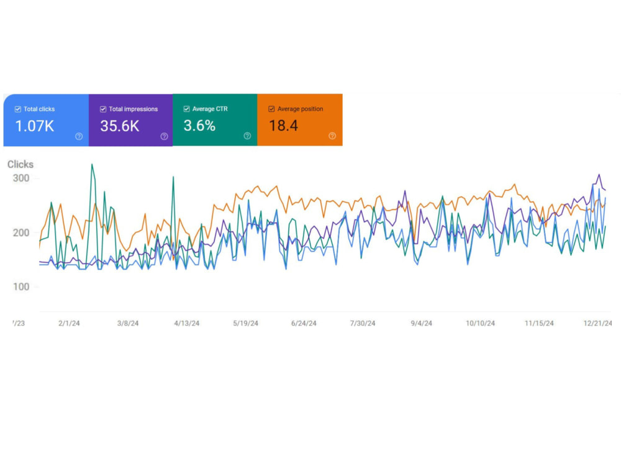Click the 11/15/24 date label
The width and height of the screenshot is (621, 465).
(539, 324)
